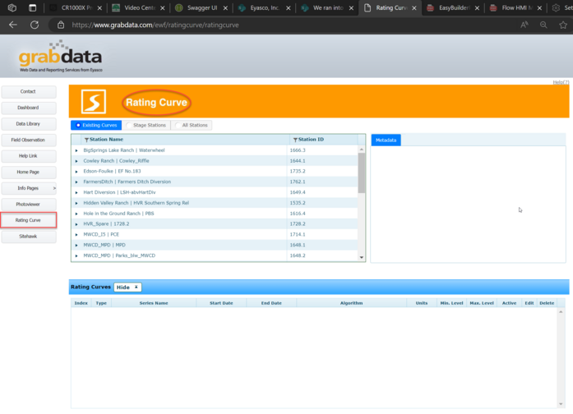Reload the page with refresh icon
Image resolution: width=573 pixels, height=414 pixels.
(x=35, y=25)
